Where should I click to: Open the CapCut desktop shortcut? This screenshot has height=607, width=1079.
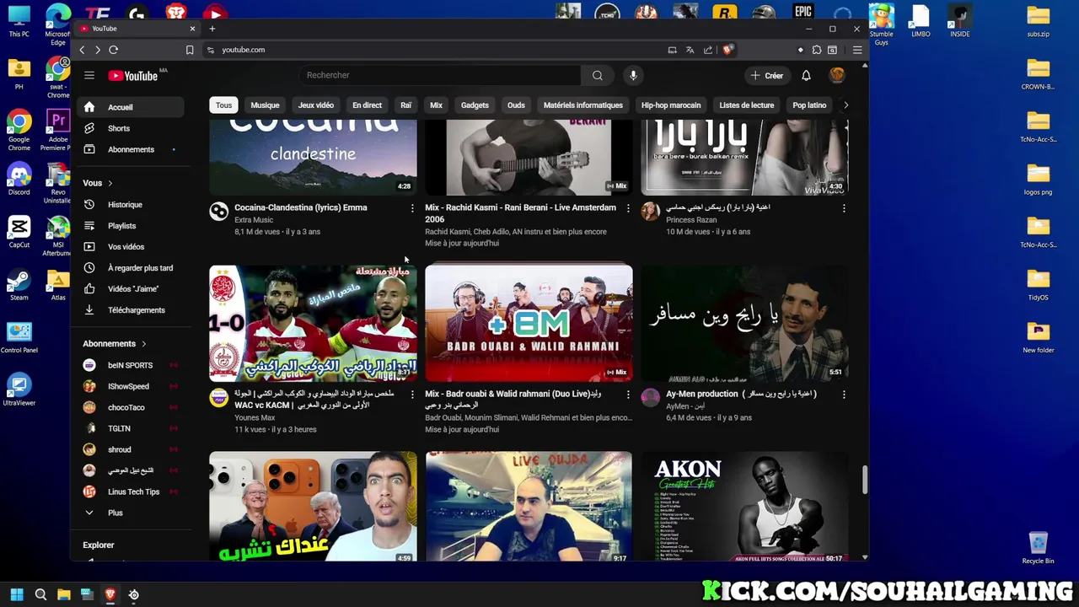[19, 233]
